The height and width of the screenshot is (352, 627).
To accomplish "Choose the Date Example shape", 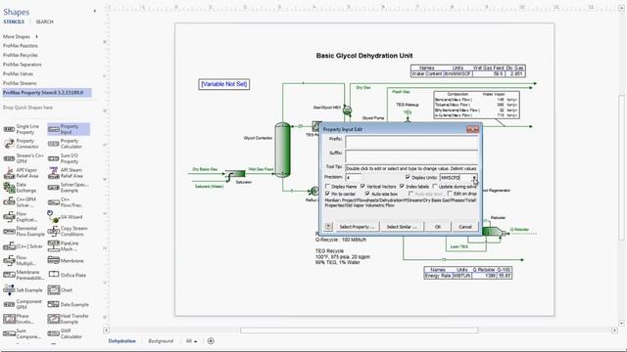I will click(x=68, y=304).
